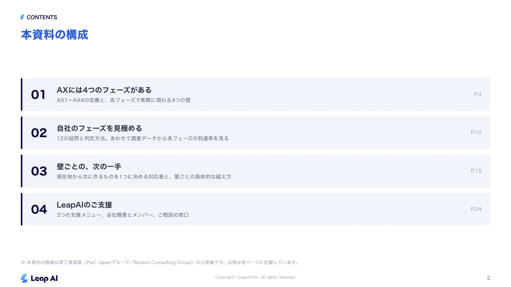Click subtitle starting 3つの支援メニュー
The height and width of the screenshot is (287, 511).
tap(123, 215)
